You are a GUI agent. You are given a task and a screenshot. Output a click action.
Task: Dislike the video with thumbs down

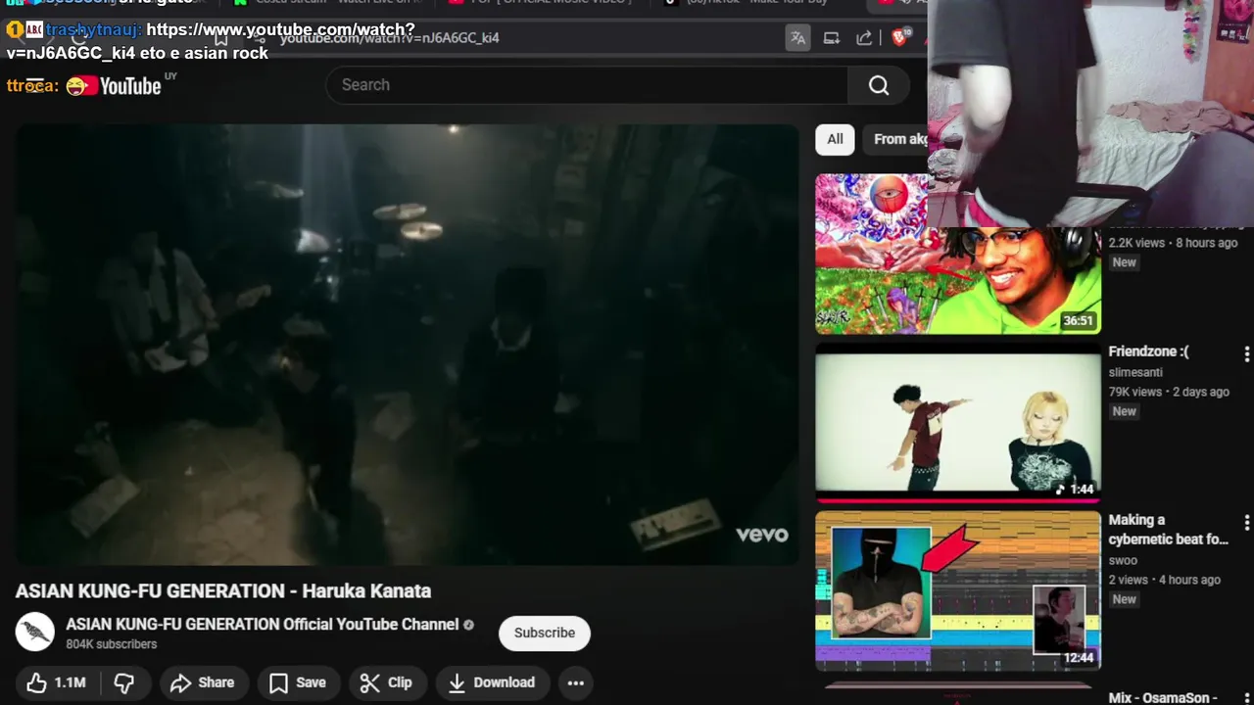pyautogui.click(x=124, y=682)
